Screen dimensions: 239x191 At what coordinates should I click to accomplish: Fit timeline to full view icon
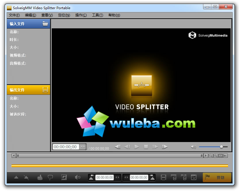(220, 156)
